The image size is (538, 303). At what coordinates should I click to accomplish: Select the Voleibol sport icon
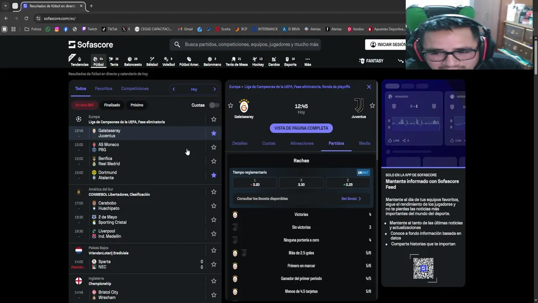[169, 61]
